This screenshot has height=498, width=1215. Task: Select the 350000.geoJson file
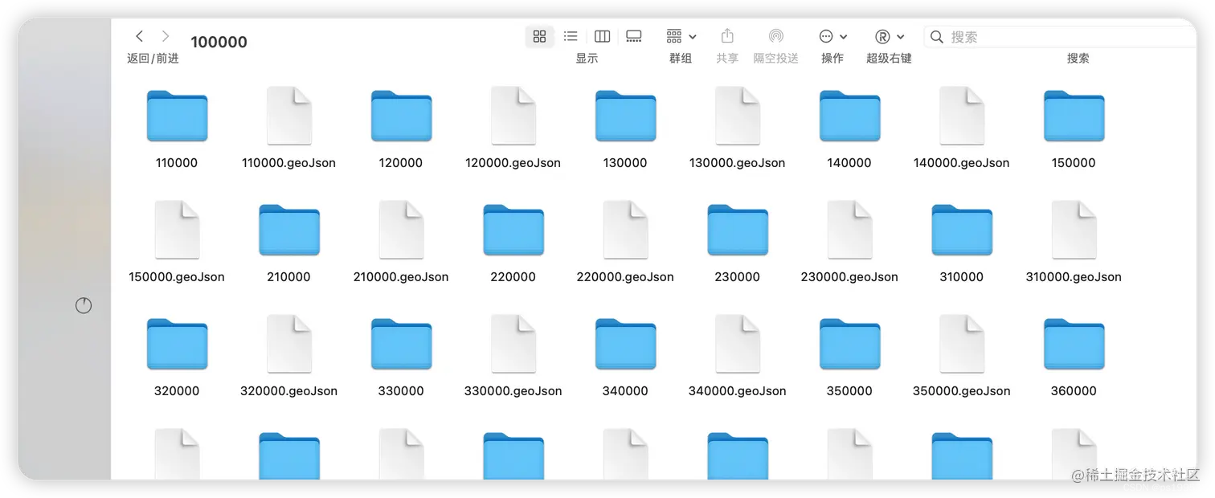tap(962, 345)
